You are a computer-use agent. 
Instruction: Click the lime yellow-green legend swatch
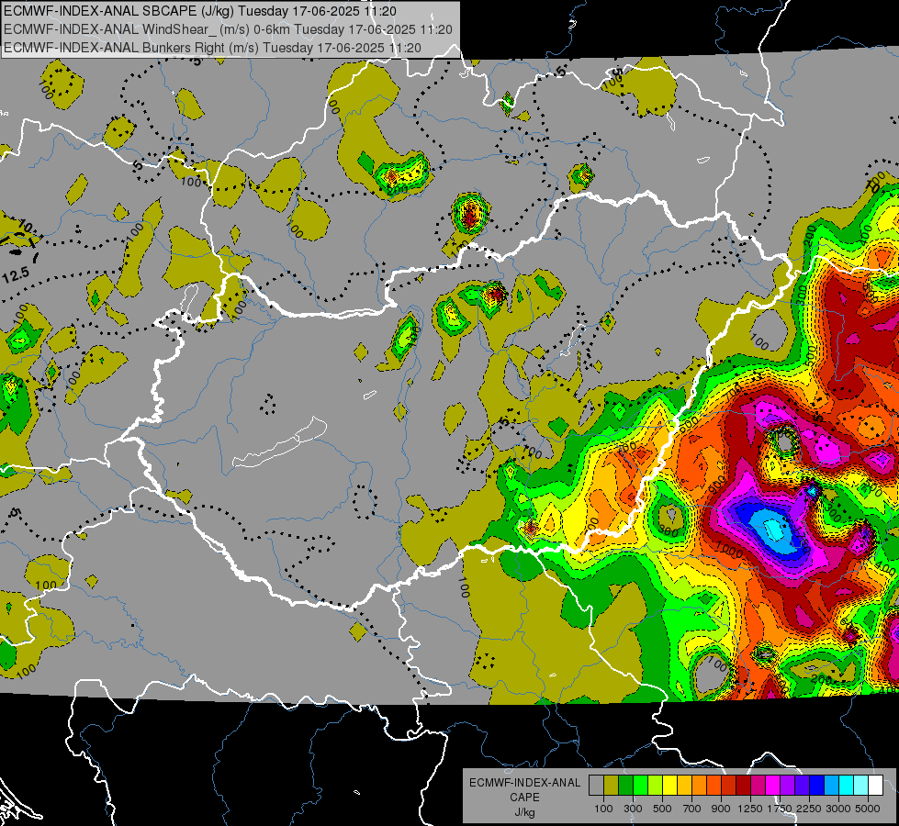click(655, 785)
